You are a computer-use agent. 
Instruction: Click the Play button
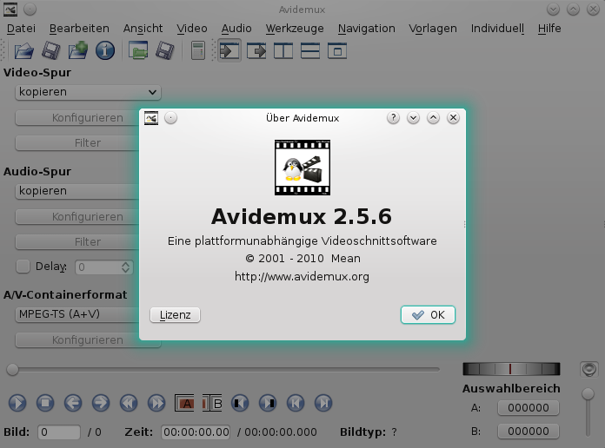(17, 403)
